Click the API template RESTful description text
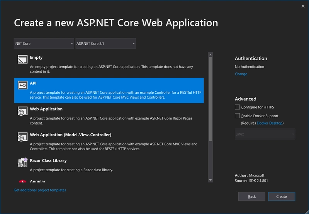The image size is (309, 214). tap(115, 95)
